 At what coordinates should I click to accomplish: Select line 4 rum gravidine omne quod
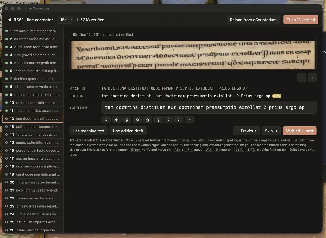coord(33,55)
